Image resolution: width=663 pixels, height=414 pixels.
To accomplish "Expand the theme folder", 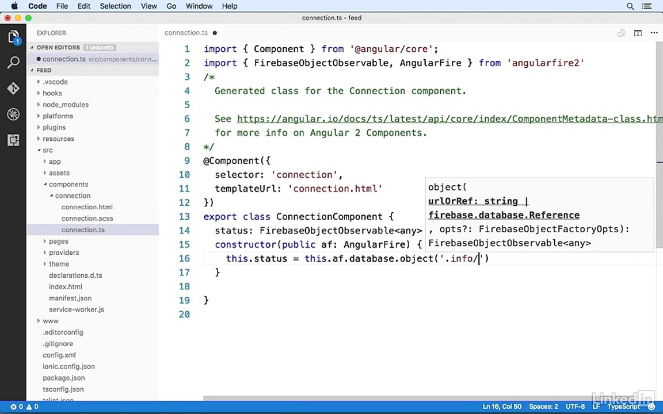I will click(93, 264).
